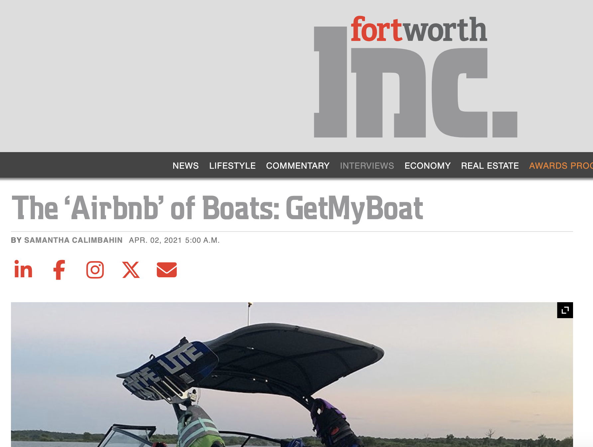Share the article on Facebook

pos(59,270)
